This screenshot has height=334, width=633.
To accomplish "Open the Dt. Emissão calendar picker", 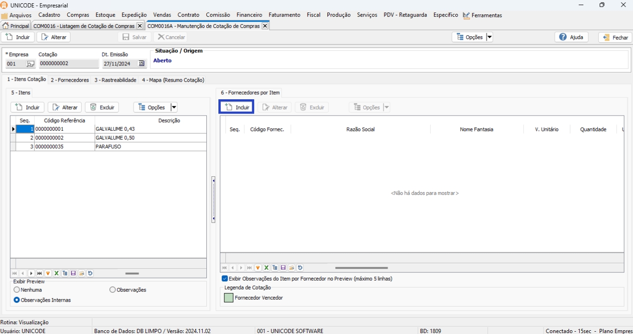I will 141,64.
